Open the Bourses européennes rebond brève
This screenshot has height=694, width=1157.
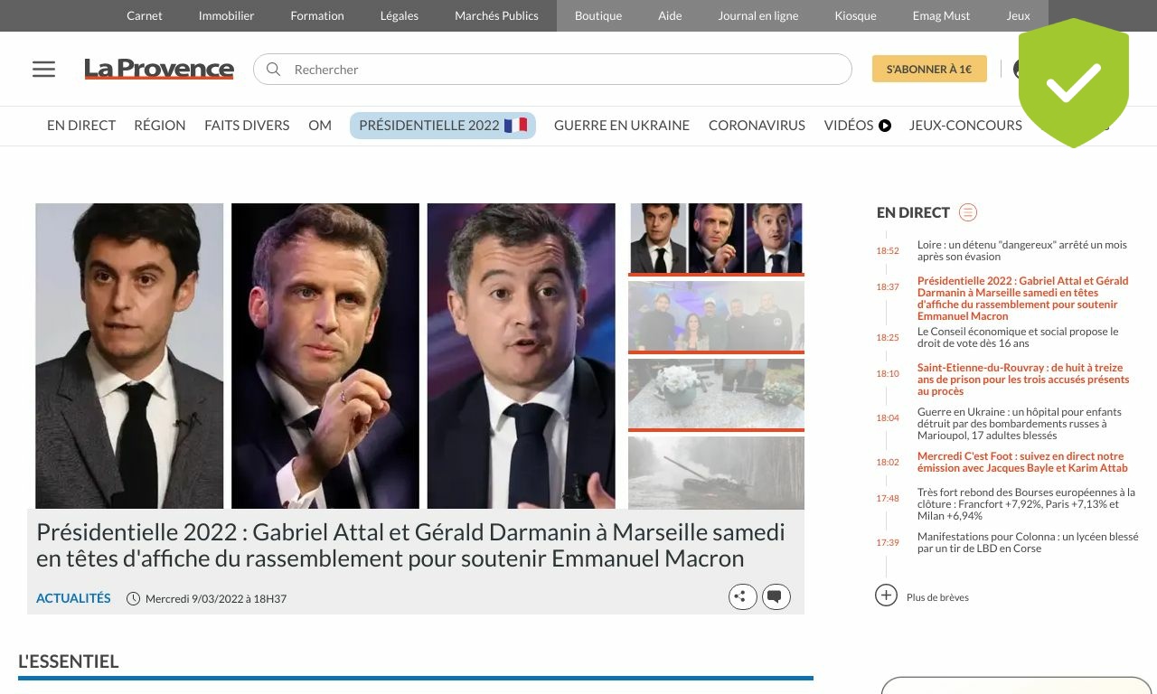[x=1026, y=504]
